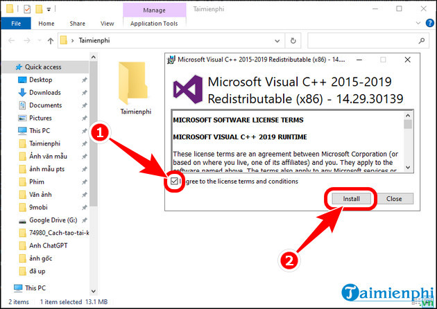Open Anh ChatGPT folder in sidebar

(x=49, y=246)
